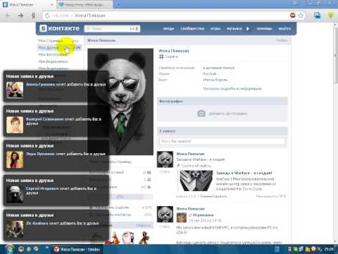Image resolution: width=338 pixels, height=254 pixels.
Task: Click the play button next to музыка
Action: [248, 29]
